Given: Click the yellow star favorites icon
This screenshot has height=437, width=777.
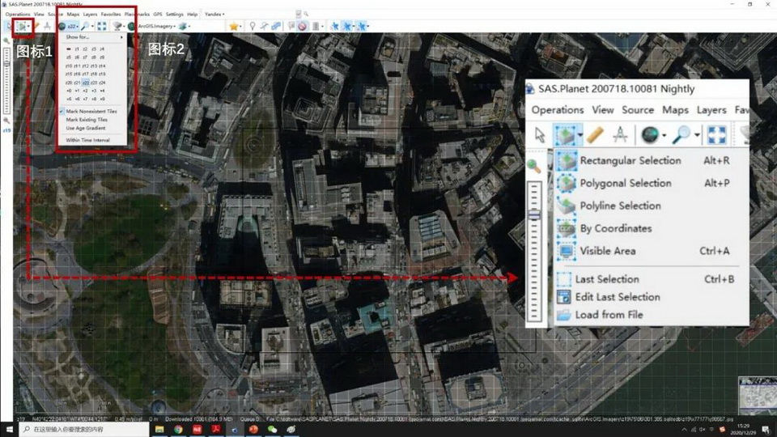Looking at the screenshot, I should [234, 26].
